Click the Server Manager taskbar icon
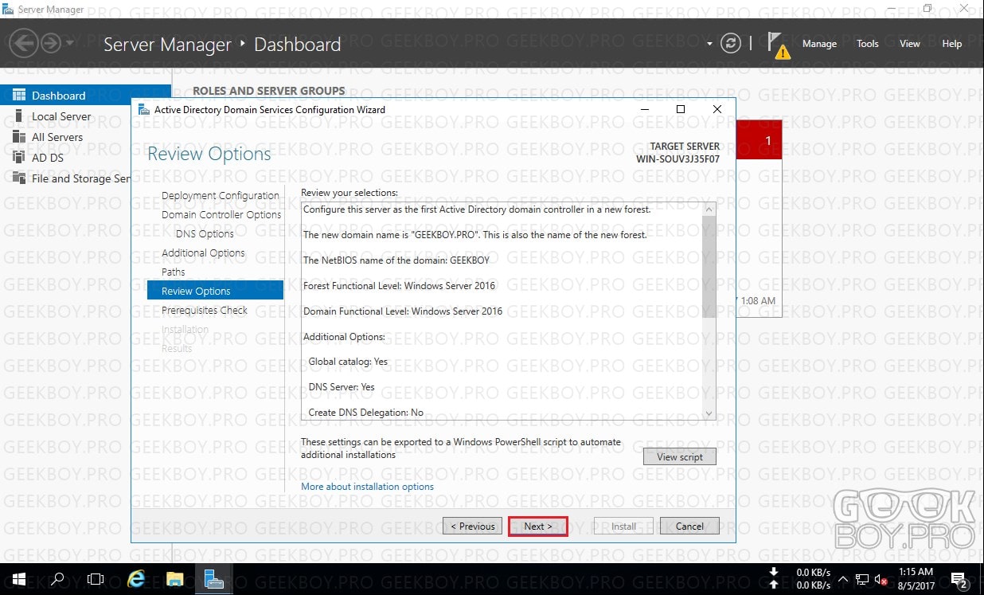This screenshot has width=984, height=595. (x=213, y=579)
